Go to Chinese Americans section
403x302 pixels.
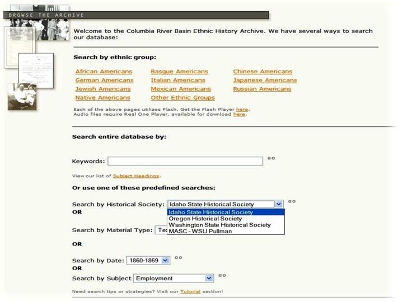tap(263, 72)
